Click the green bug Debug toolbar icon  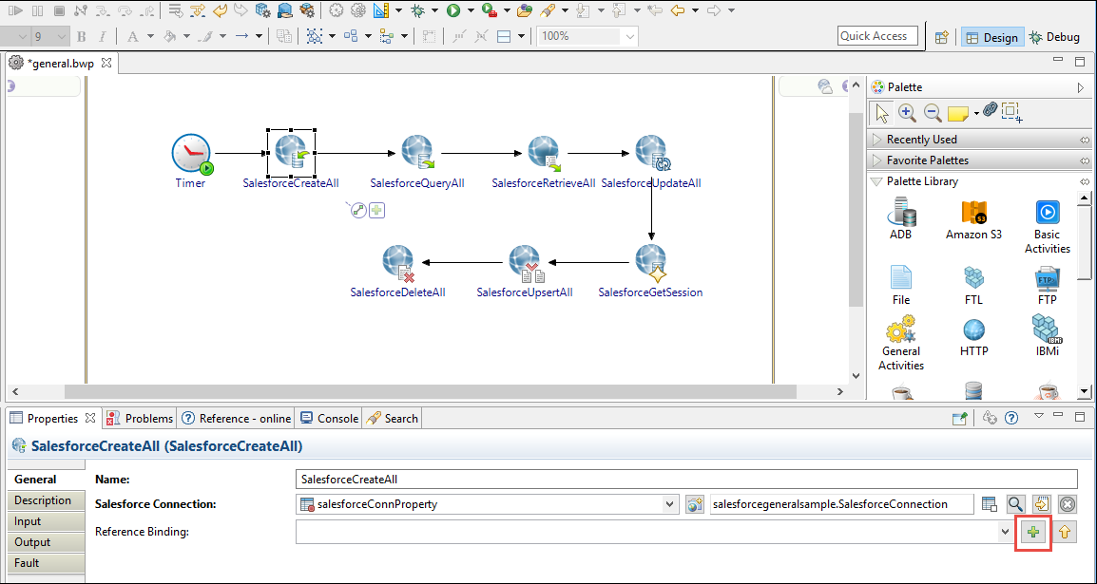(418, 10)
